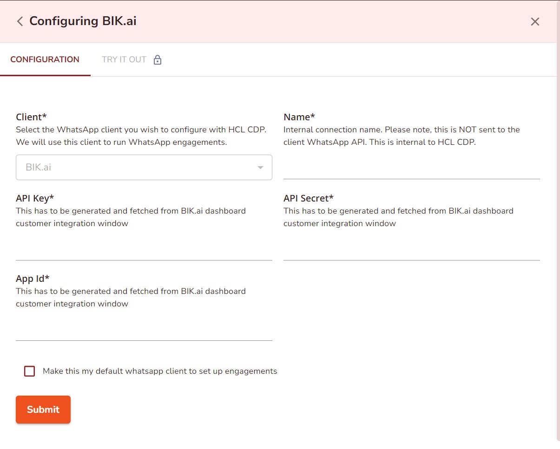Click the 'API Secret*' field label
This screenshot has height=449, width=560.
point(309,198)
